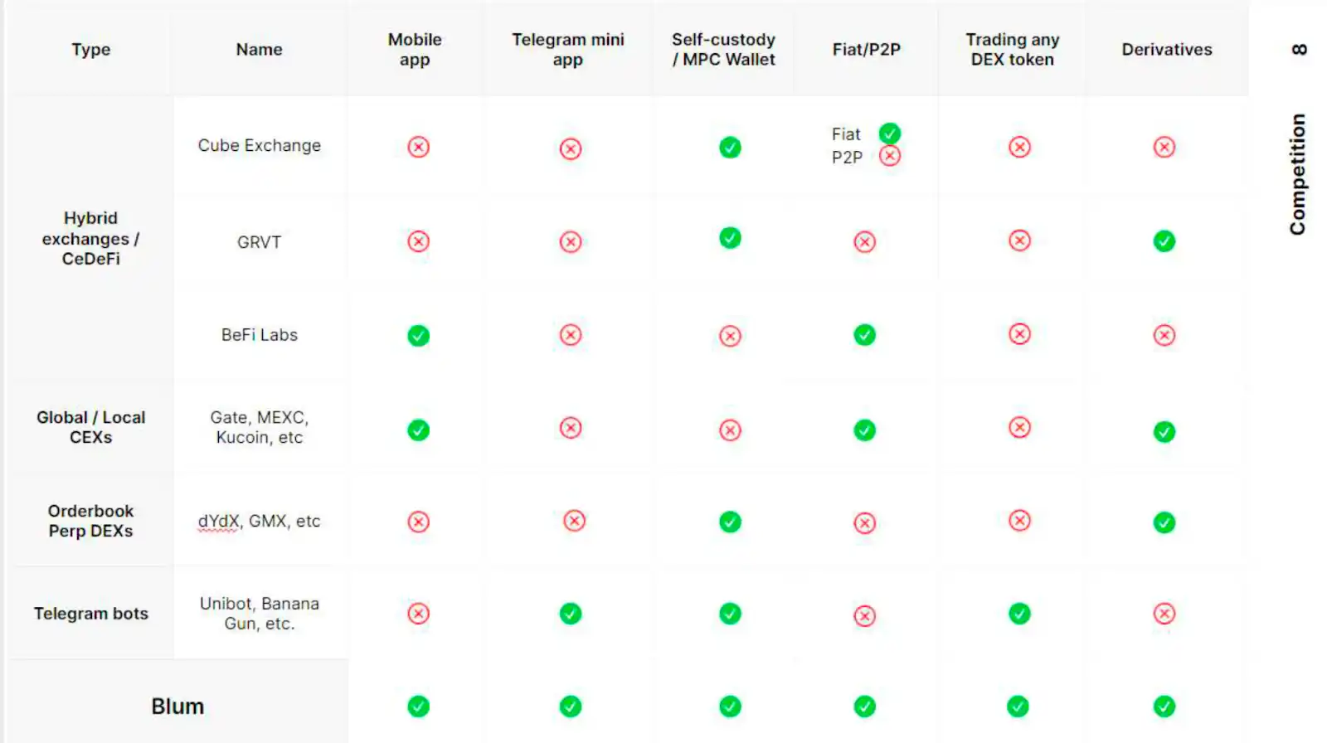Click the Trading any DEX token header
Screen dimensions: 1327x743
pyautogui.click(x=1012, y=50)
